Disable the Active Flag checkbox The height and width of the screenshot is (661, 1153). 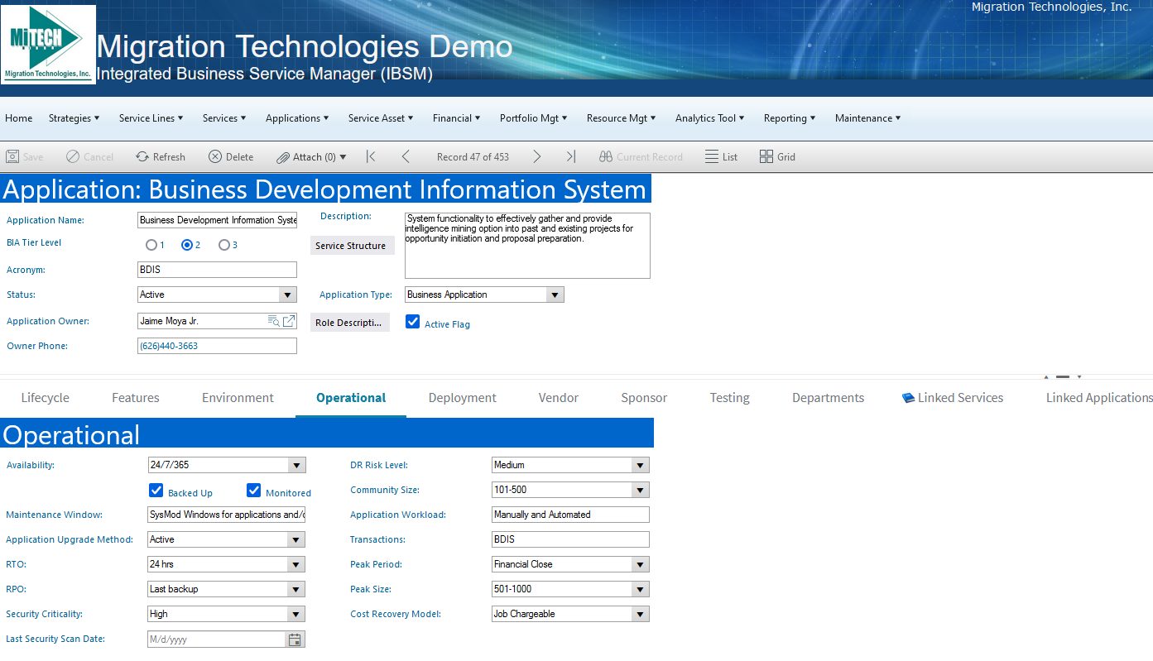point(412,322)
